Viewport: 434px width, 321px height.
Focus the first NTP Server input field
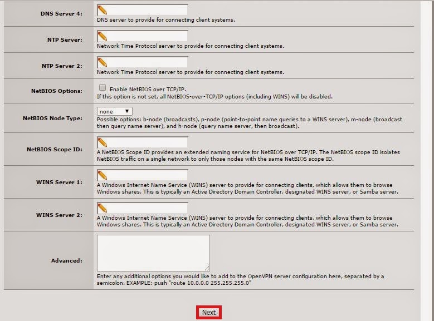point(142,36)
